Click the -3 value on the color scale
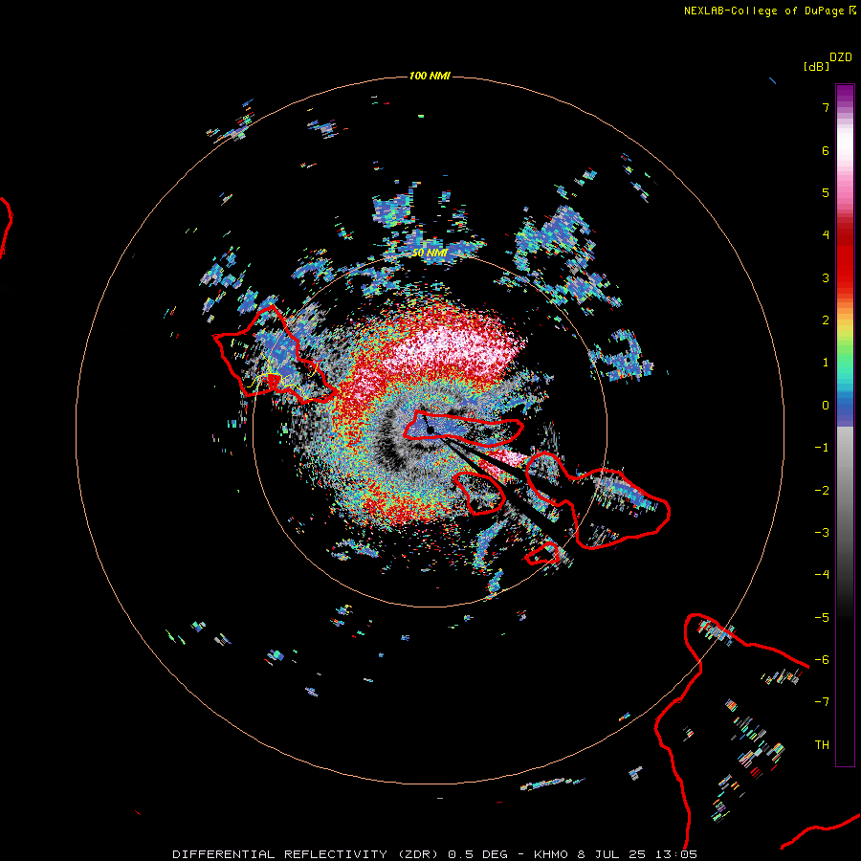The width and height of the screenshot is (861, 861). pos(822,533)
